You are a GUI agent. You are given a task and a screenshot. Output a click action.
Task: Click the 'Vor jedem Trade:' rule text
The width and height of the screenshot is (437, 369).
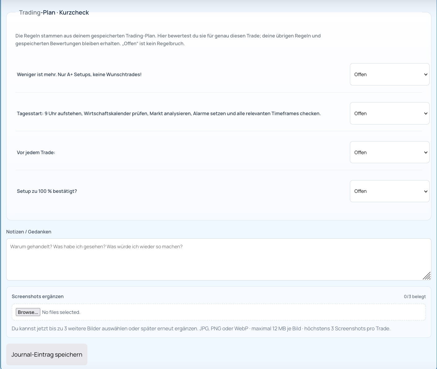click(x=36, y=152)
